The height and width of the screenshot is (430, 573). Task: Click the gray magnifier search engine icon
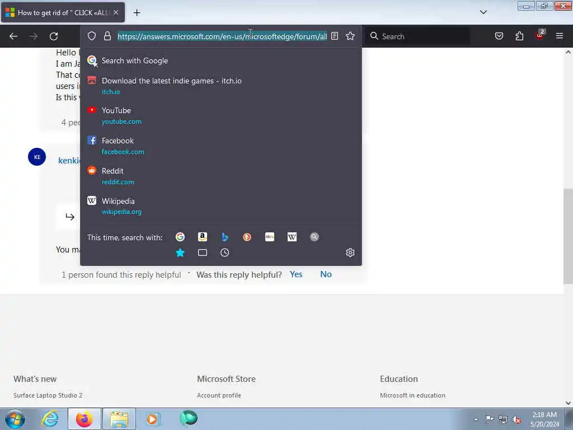pos(314,237)
